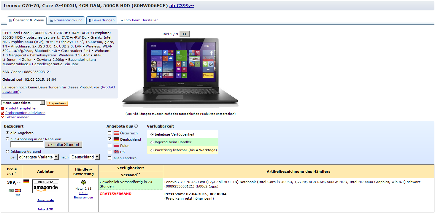Check the Polen checkbox

pyautogui.click(x=109, y=146)
